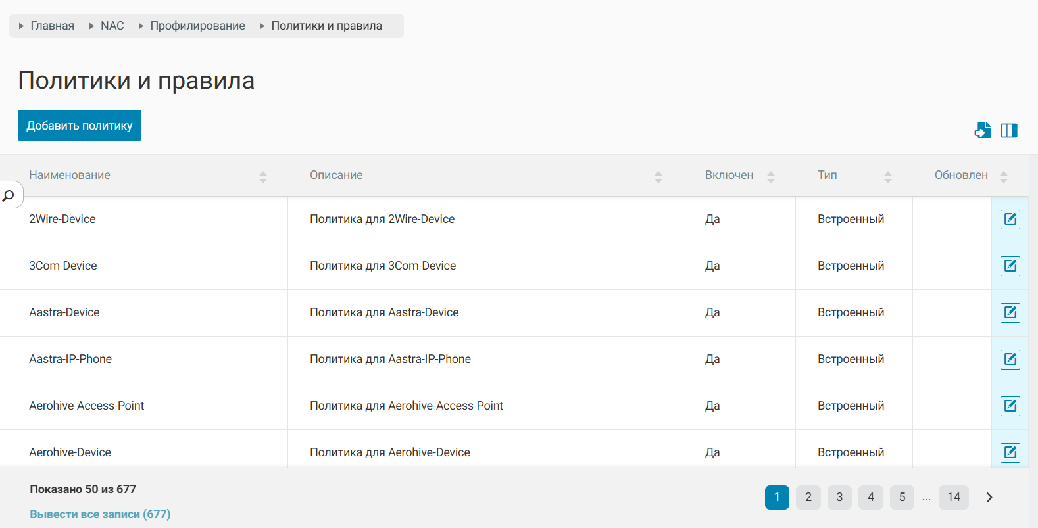Navigate to Профилирование breadcrumb
The image size is (1038, 528).
tap(197, 26)
